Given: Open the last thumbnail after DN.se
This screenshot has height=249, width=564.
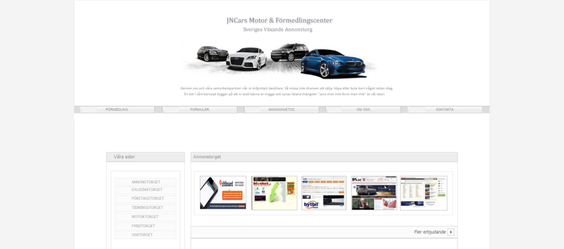Looking at the screenshot, I should (x=424, y=193).
